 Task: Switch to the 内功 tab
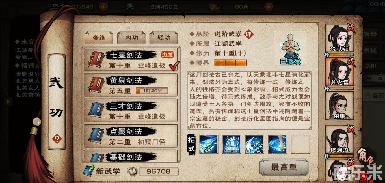click(131, 38)
